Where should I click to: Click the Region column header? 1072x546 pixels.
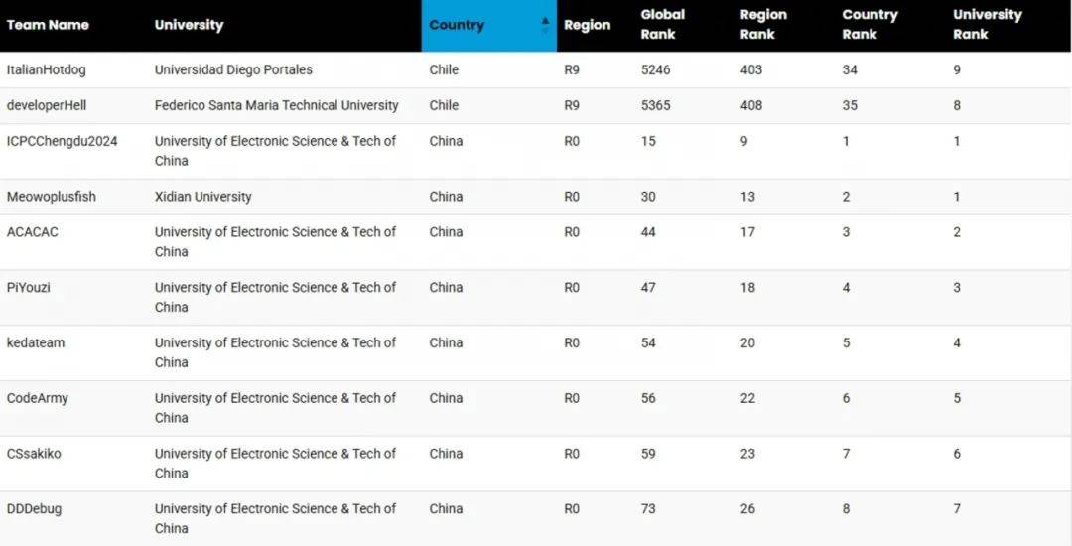[587, 25]
